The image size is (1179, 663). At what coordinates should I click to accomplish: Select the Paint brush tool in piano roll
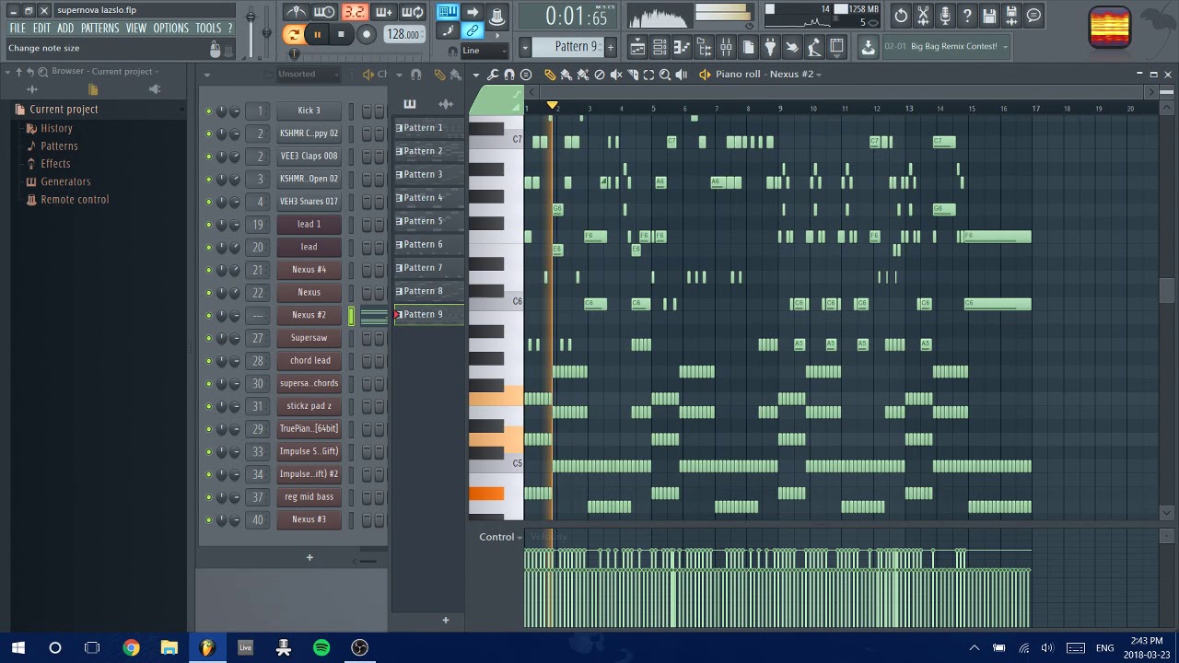(x=566, y=75)
